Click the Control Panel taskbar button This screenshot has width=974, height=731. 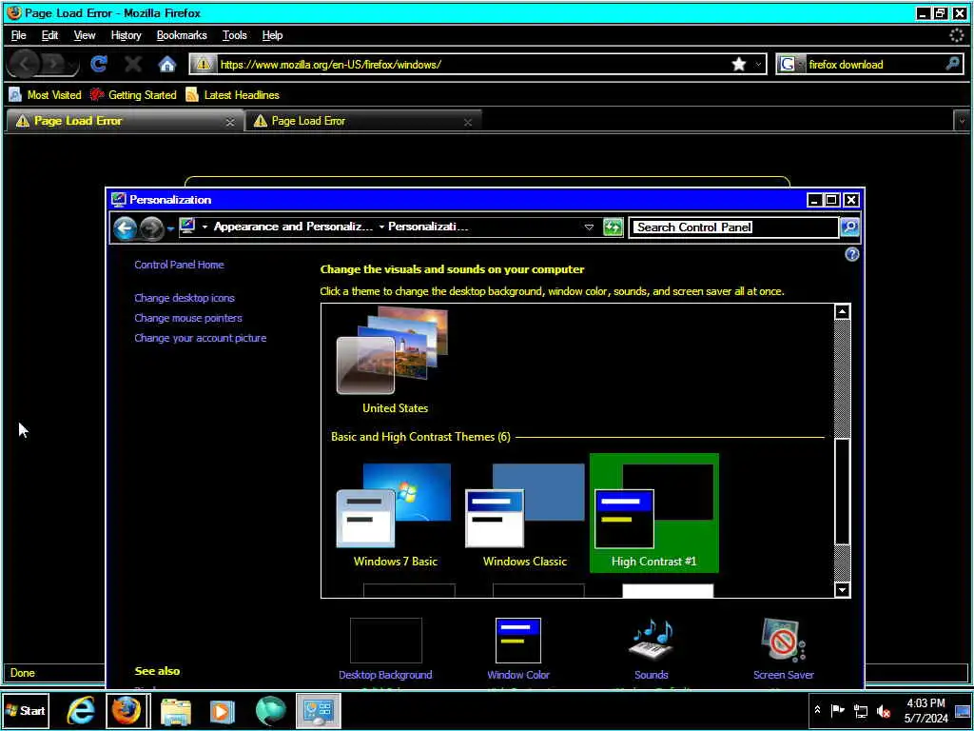tap(318, 710)
